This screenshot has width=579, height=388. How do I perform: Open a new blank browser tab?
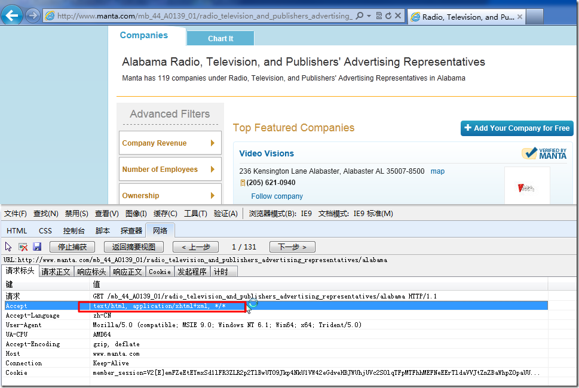(534, 17)
